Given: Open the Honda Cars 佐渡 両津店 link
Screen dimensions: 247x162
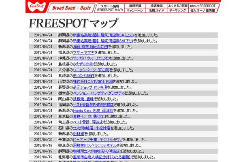Looking at the screenshot, I should [93, 111].
